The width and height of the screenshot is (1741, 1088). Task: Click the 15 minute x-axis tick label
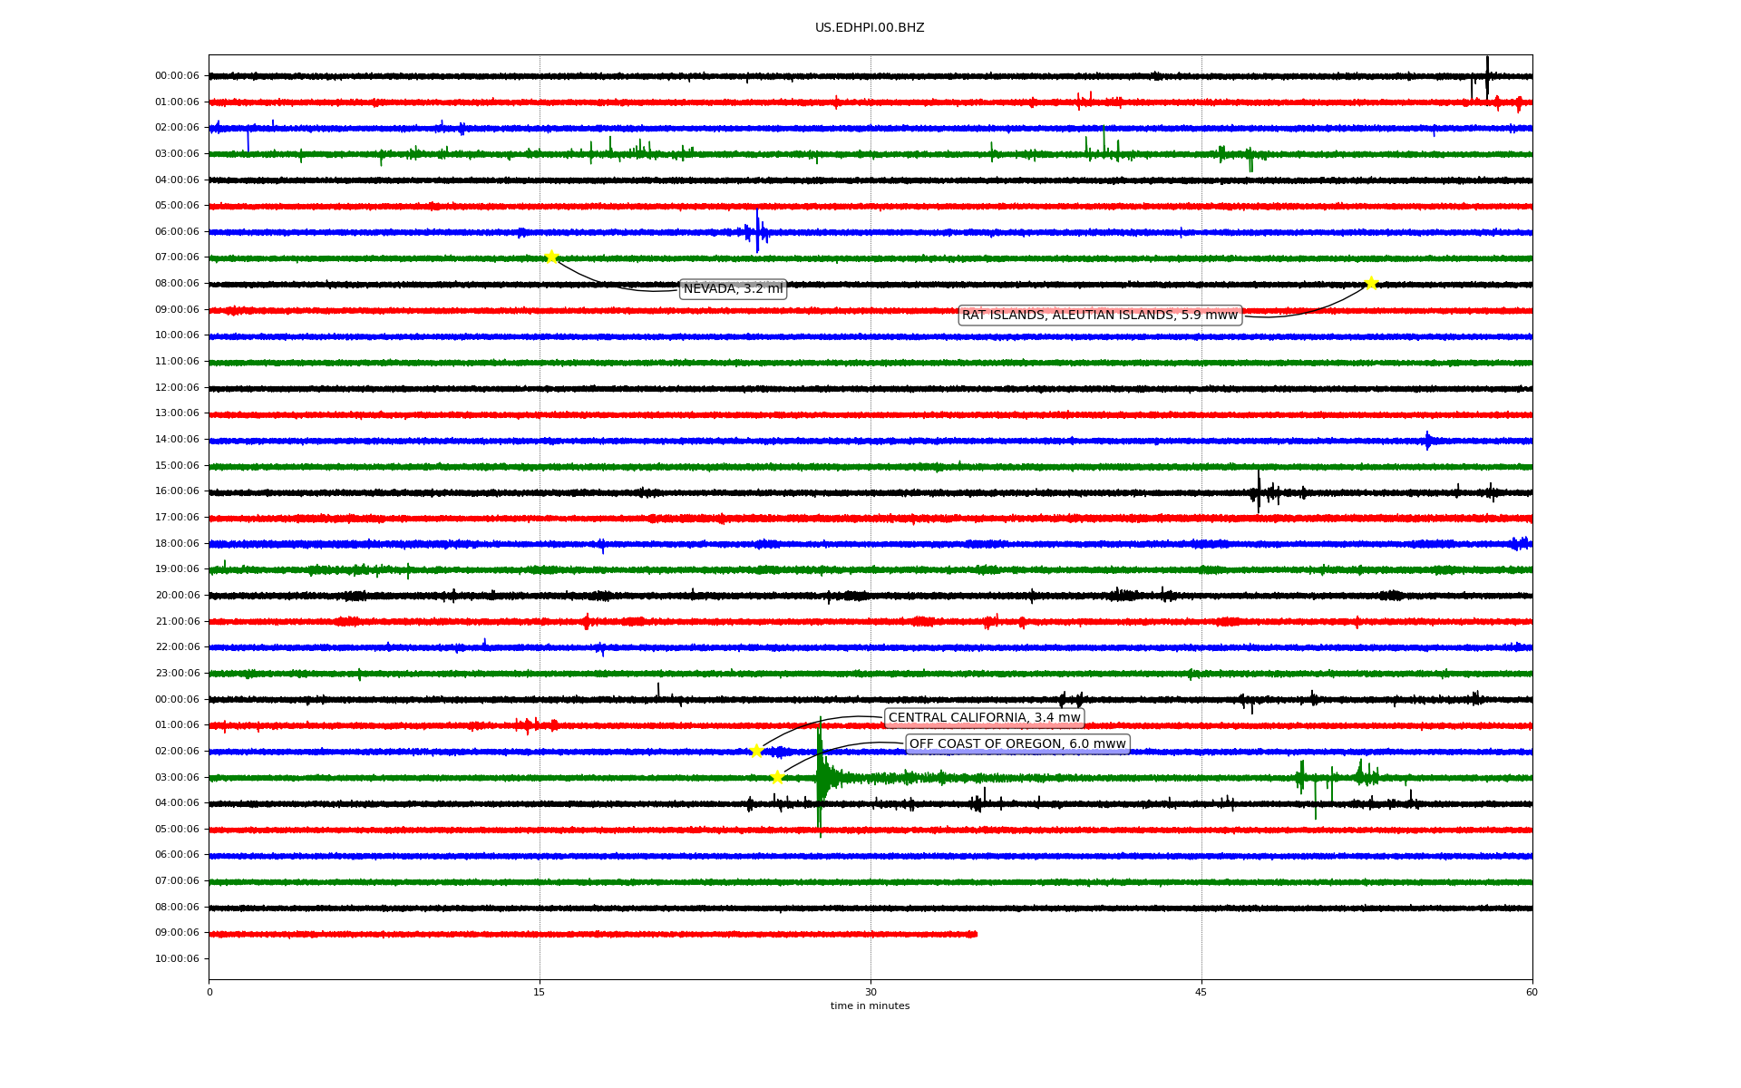(x=540, y=992)
